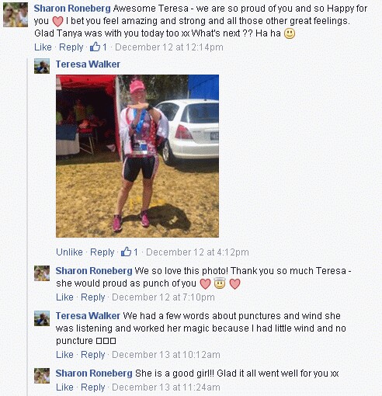The image size is (382, 396).
Task: Open Sharon Roneberg's profile name in top comment
Action: click(x=72, y=9)
